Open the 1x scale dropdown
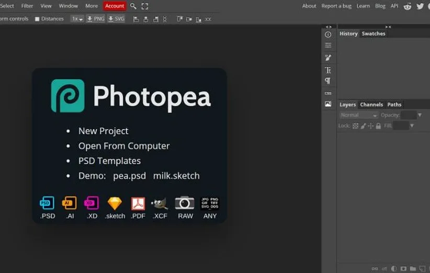This screenshot has height=273, width=430. click(77, 19)
